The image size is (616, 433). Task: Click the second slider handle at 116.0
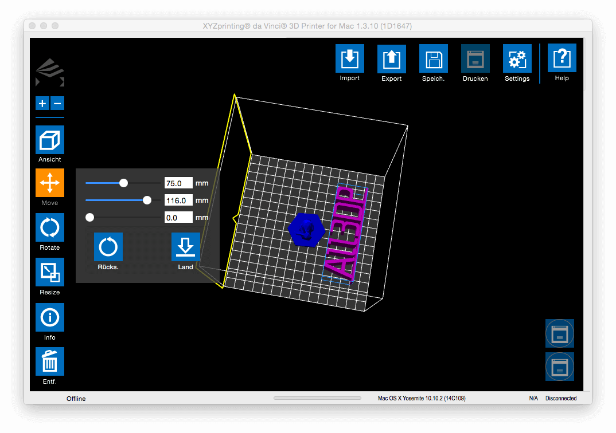(x=147, y=200)
